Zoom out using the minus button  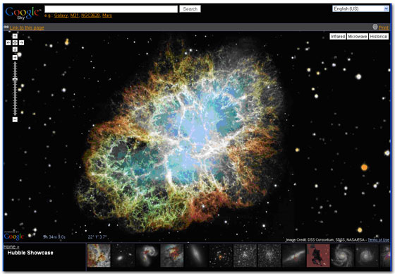15,119
